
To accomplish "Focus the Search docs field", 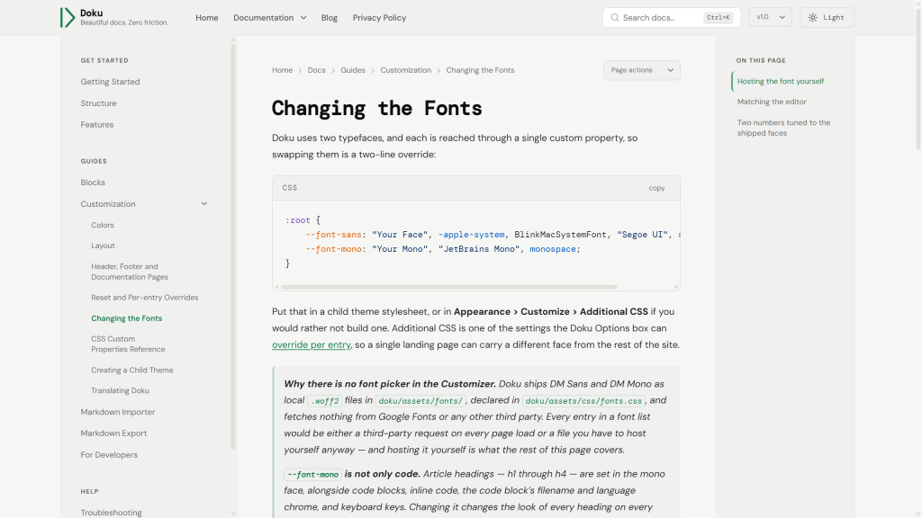I will [672, 18].
